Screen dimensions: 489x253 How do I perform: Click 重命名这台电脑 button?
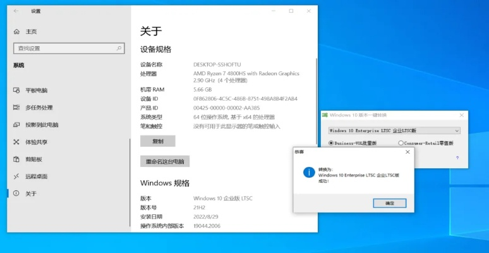coord(165,161)
